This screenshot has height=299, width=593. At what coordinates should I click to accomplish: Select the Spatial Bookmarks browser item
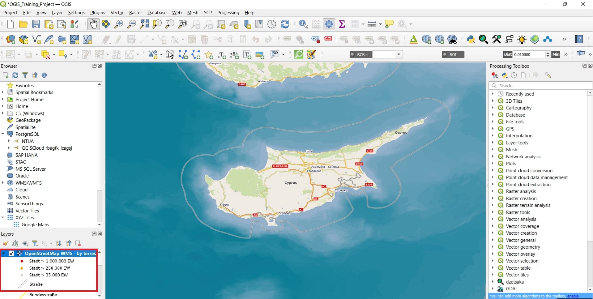[34, 92]
